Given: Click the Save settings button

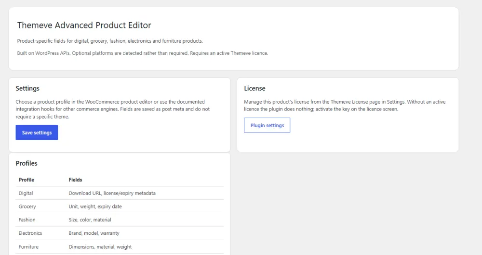Looking at the screenshot, I should tap(37, 133).
